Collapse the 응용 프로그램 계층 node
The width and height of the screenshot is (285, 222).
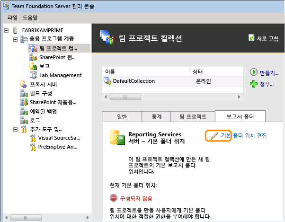[16, 39]
